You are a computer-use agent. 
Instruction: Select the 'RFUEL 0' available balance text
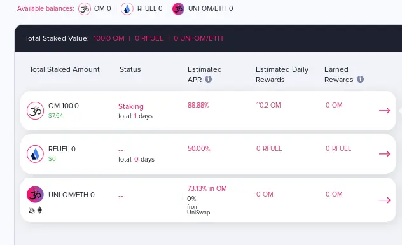(149, 8)
